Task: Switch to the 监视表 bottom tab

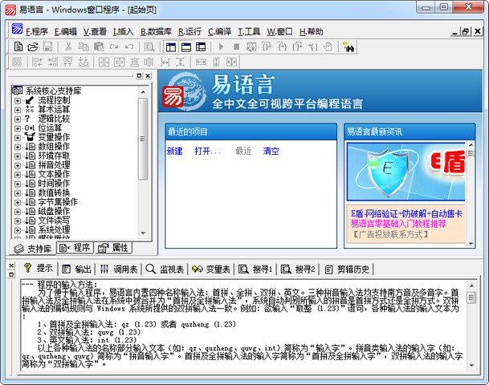Action: tap(165, 269)
